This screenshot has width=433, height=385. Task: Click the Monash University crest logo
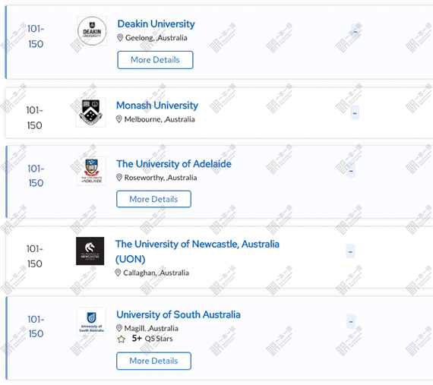click(91, 112)
